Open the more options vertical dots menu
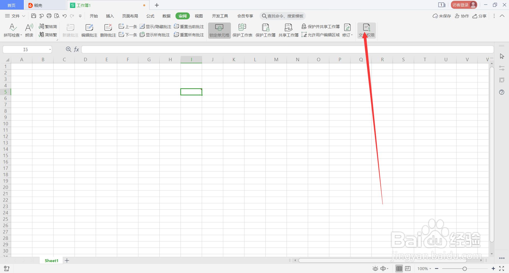This screenshot has height=273, width=509. point(494,16)
